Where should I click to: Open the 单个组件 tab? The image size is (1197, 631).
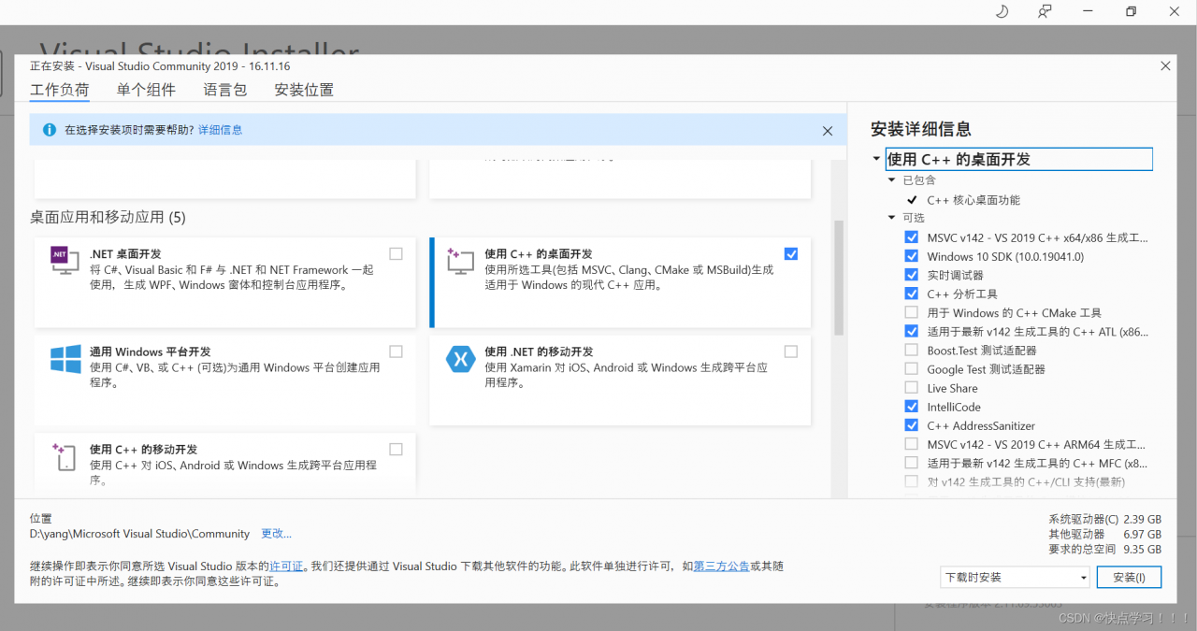(x=146, y=90)
